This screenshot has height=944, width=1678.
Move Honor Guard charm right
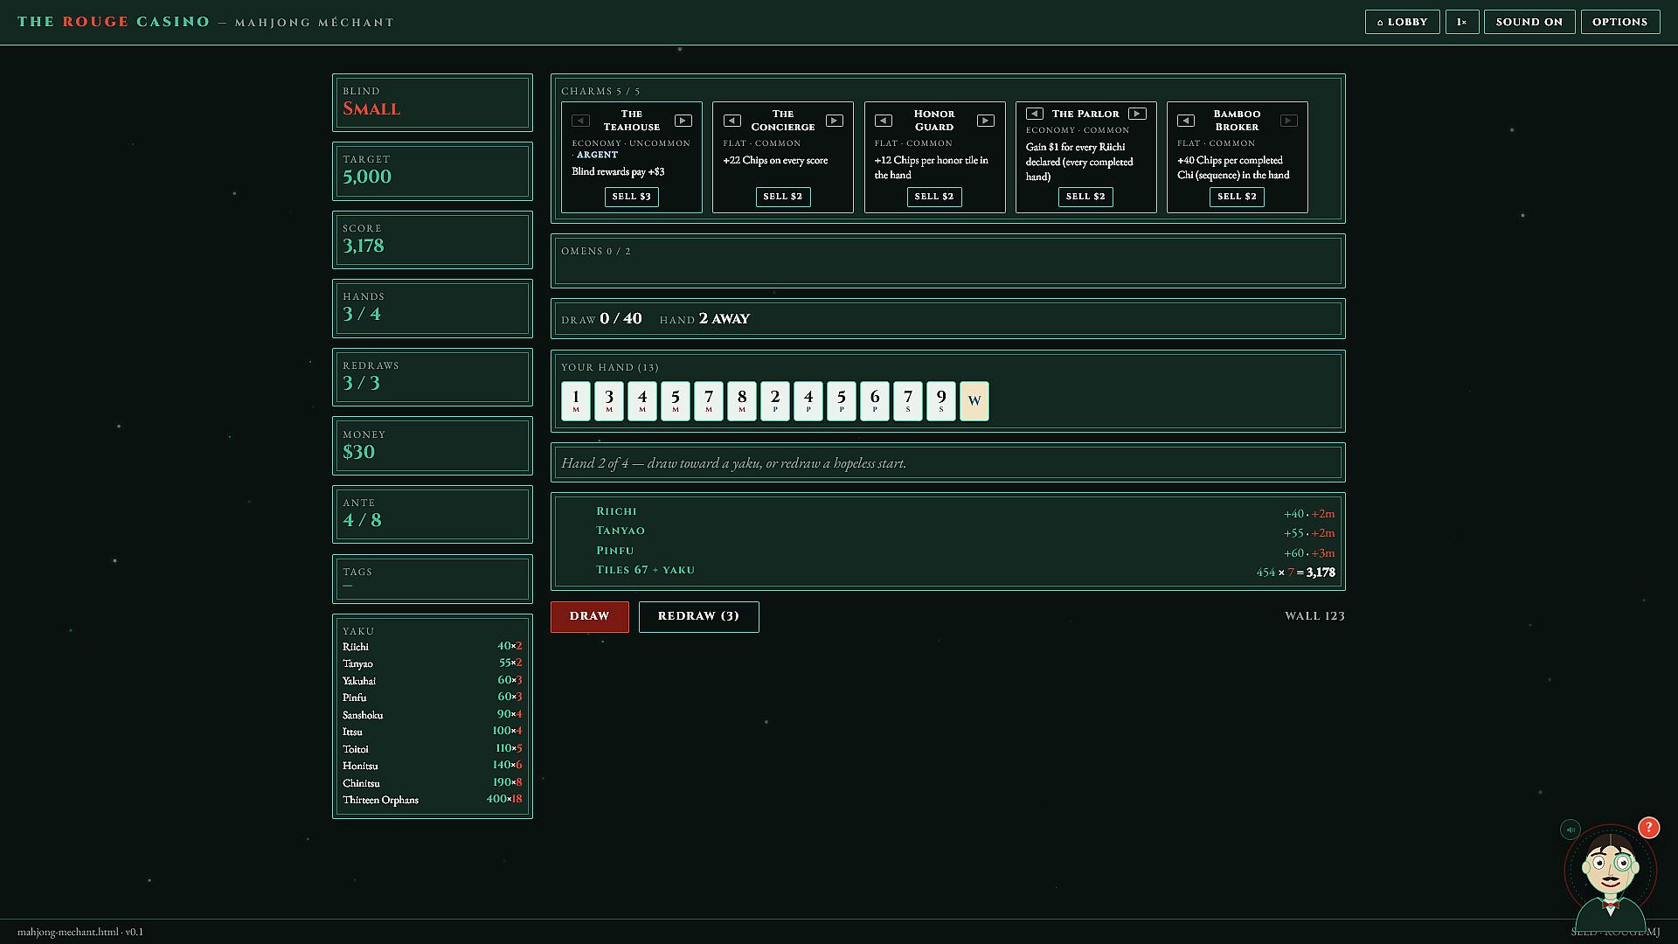986,121
